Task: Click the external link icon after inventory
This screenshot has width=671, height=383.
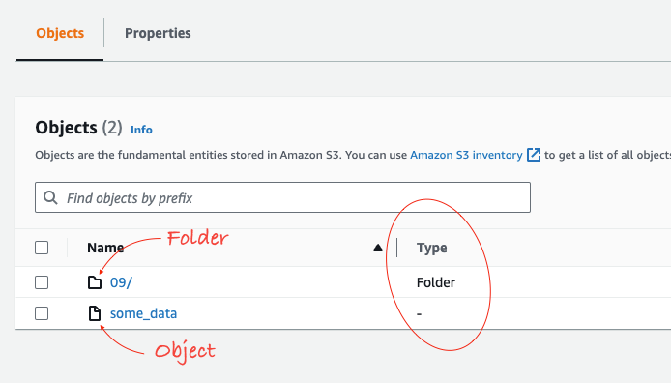Action: click(x=534, y=155)
